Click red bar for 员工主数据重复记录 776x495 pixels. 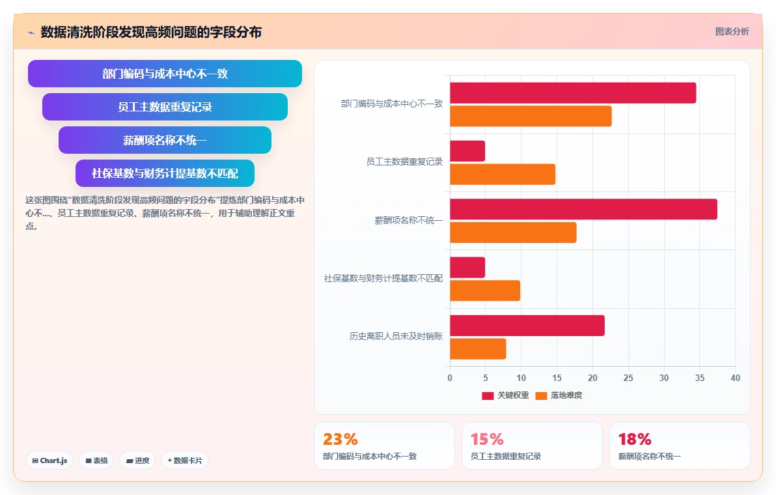click(x=467, y=151)
